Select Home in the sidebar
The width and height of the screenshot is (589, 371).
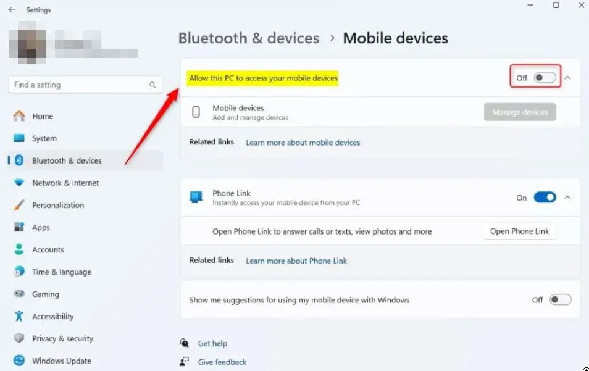(x=19, y=116)
